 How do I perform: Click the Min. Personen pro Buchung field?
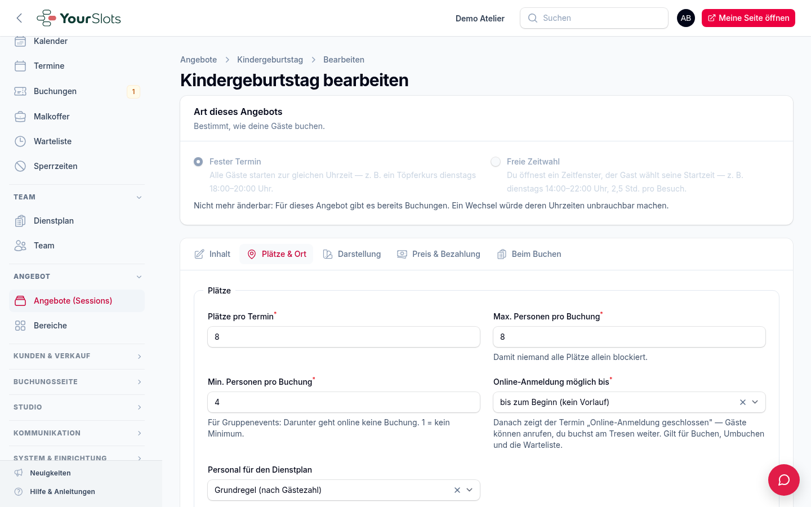[x=344, y=402]
